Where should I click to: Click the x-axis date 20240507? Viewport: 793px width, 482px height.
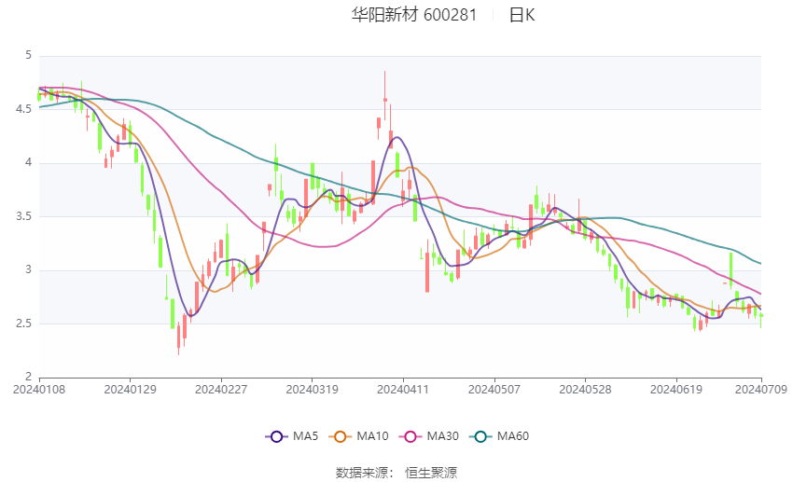pos(494,390)
